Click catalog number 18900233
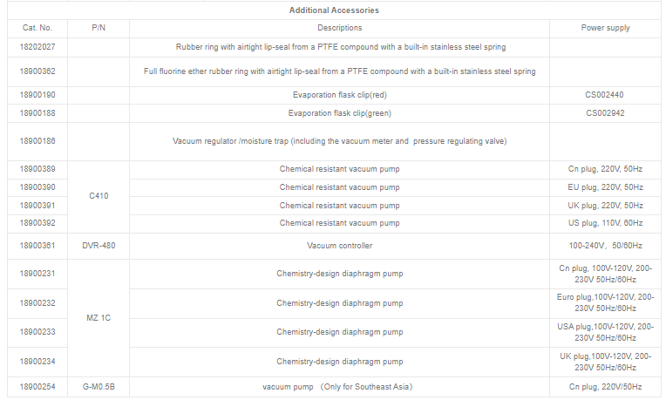This screenshot has width=666, height=400. (36, 332)
